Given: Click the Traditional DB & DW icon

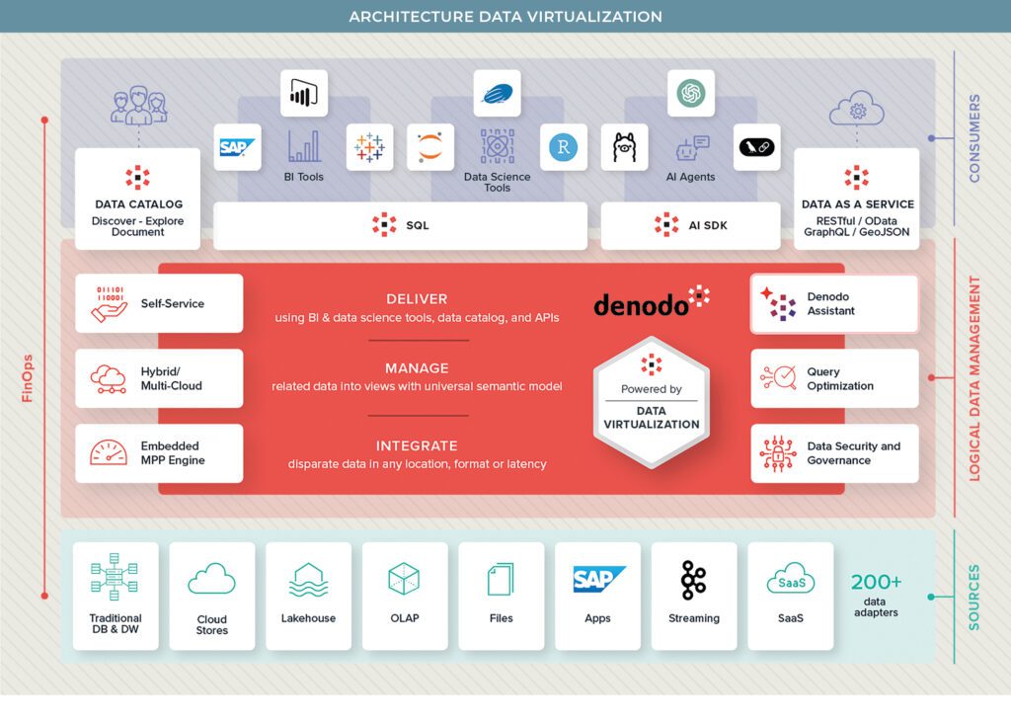Looking at the screenshot, I should pyautogui.click(x=115, y=577).
